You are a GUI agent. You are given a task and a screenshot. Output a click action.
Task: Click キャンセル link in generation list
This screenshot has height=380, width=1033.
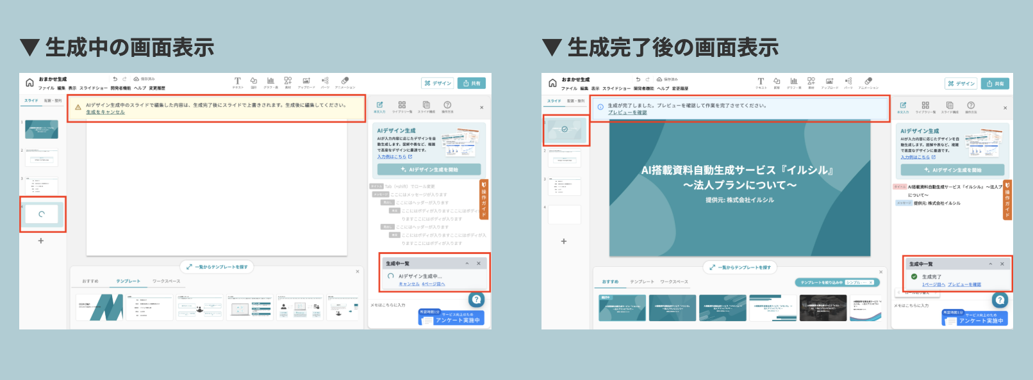click(409, 284)
